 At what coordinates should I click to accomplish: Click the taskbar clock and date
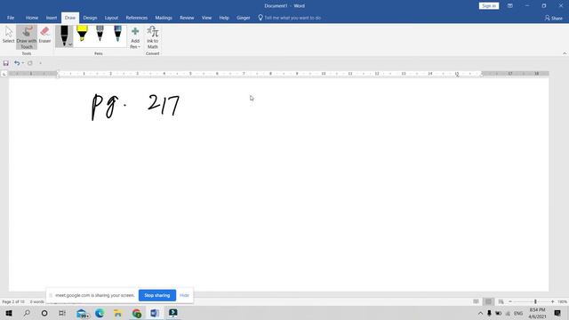(537, 313)
